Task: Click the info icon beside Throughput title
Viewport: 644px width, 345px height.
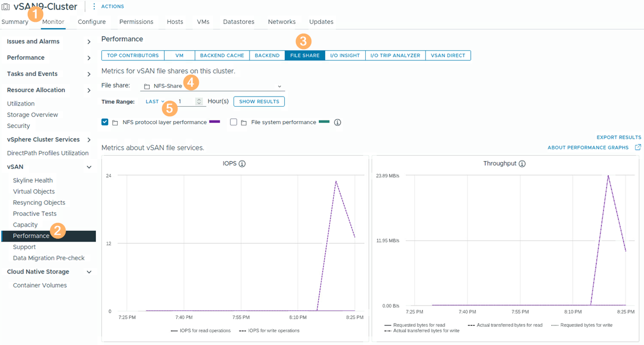Action: point(522,164)
